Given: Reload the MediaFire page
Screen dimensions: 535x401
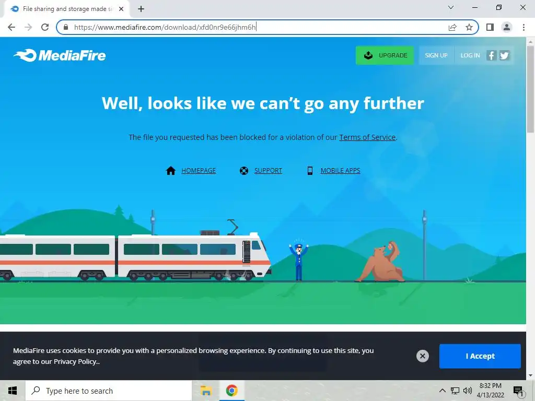Looking at the screenshot, I should 45,27.
